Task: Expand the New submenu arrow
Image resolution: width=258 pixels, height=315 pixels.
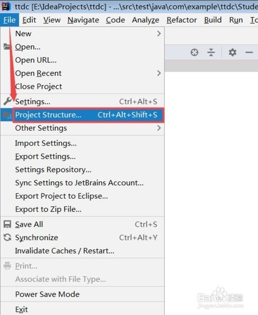Action: [x=159, y=34]
